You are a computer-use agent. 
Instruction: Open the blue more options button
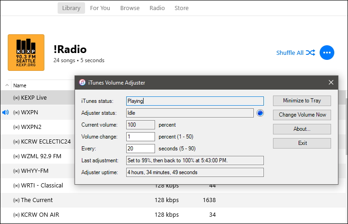tap(327, 53)
